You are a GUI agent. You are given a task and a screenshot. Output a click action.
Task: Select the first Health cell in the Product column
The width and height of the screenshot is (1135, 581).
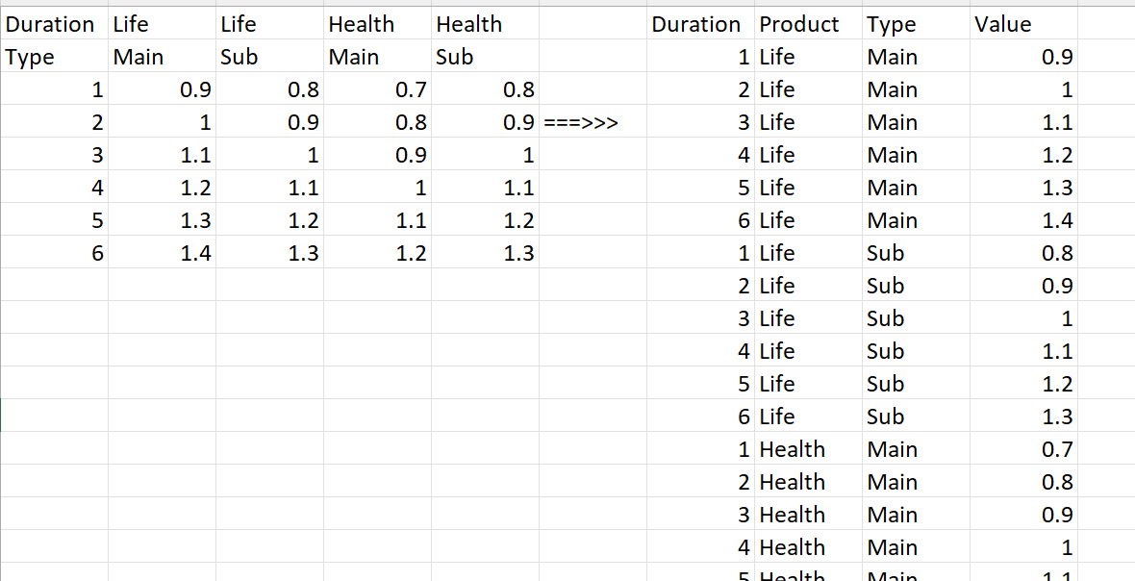(793, 450)
